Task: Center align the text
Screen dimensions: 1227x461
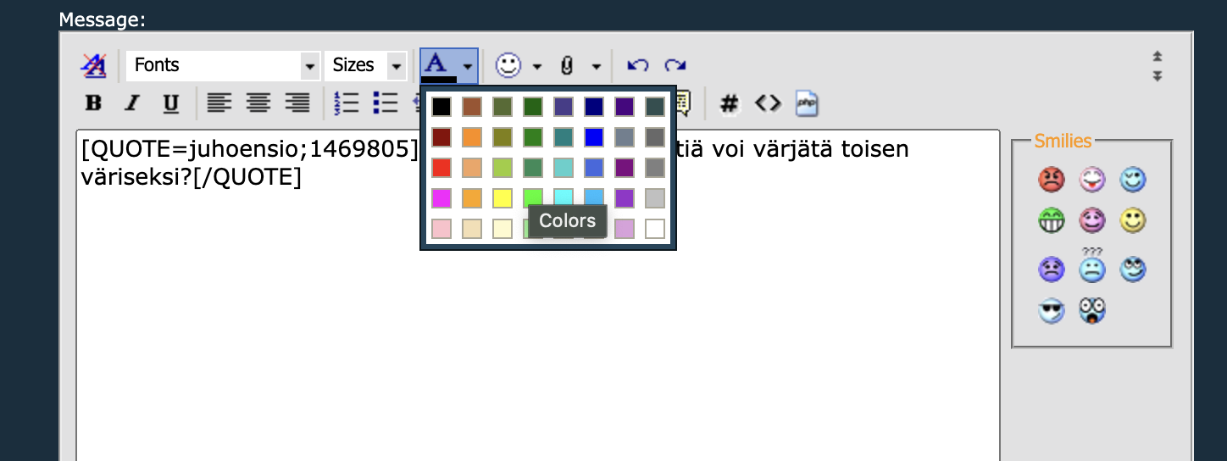Action: pyautogui.click(x=258, y=103)
